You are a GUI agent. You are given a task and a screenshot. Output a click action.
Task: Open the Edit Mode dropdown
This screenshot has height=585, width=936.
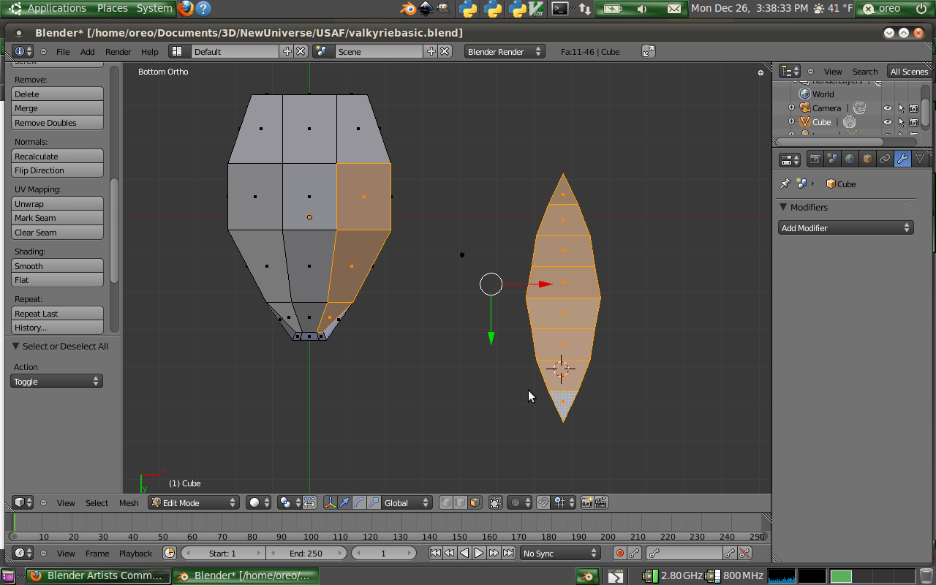[194, 502]
